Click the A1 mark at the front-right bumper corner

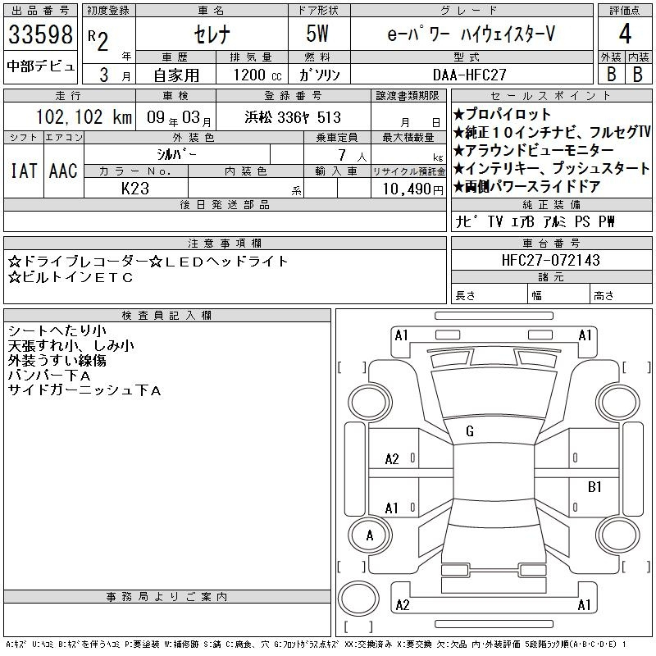click(585, 335)
